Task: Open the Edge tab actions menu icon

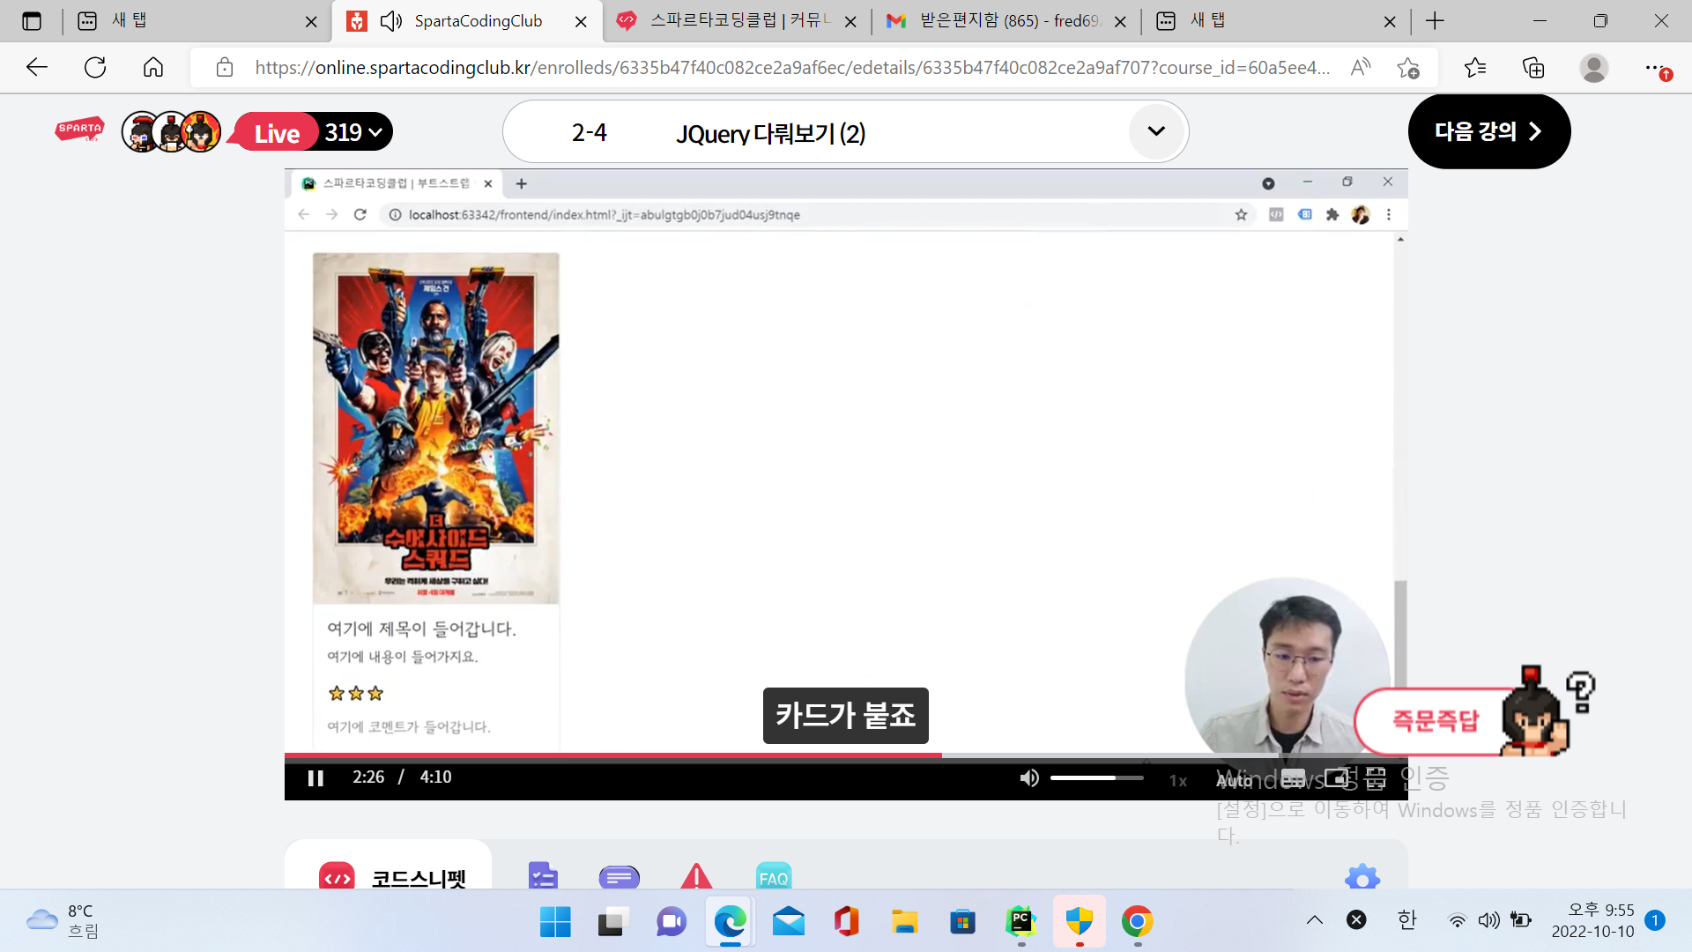Action: click(32, 21)
